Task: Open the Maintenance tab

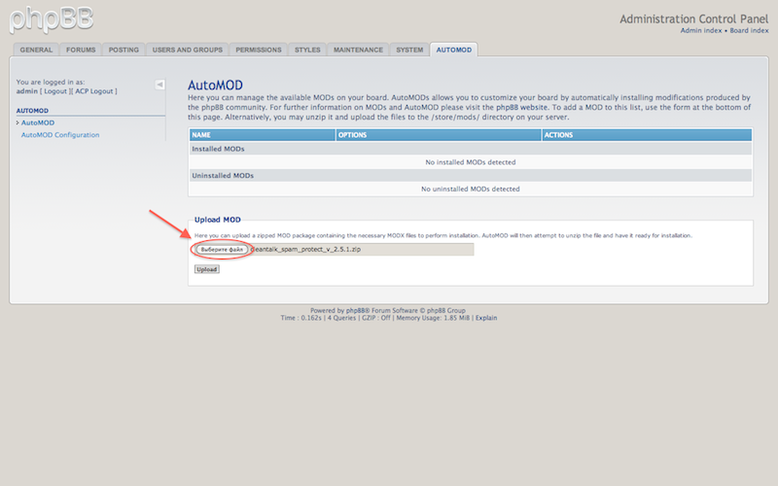Action: point(358,50)
